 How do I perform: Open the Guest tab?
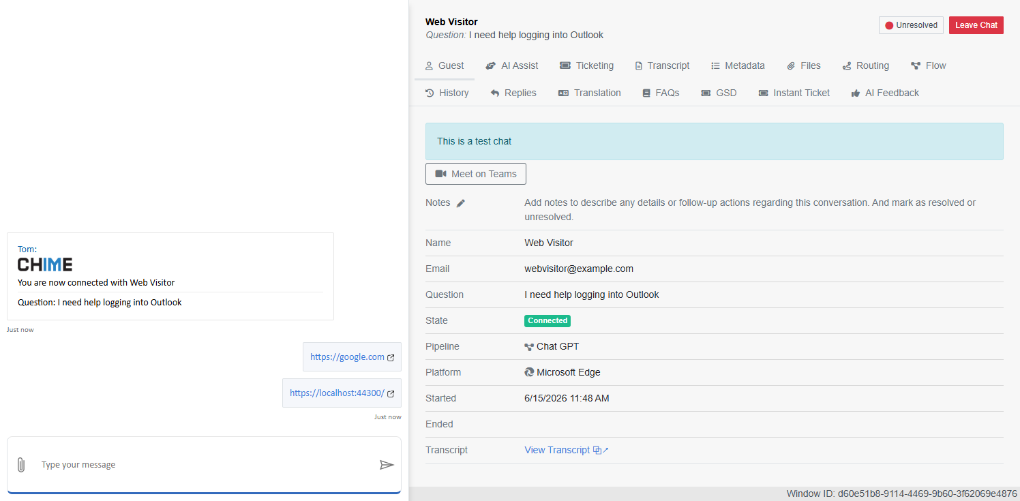[x=445, y=65]
